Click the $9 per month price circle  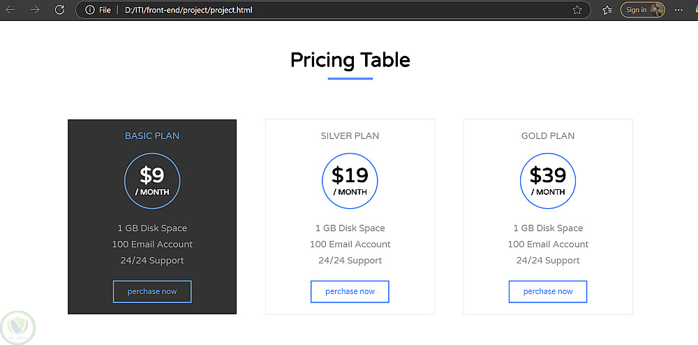(152, 181)
